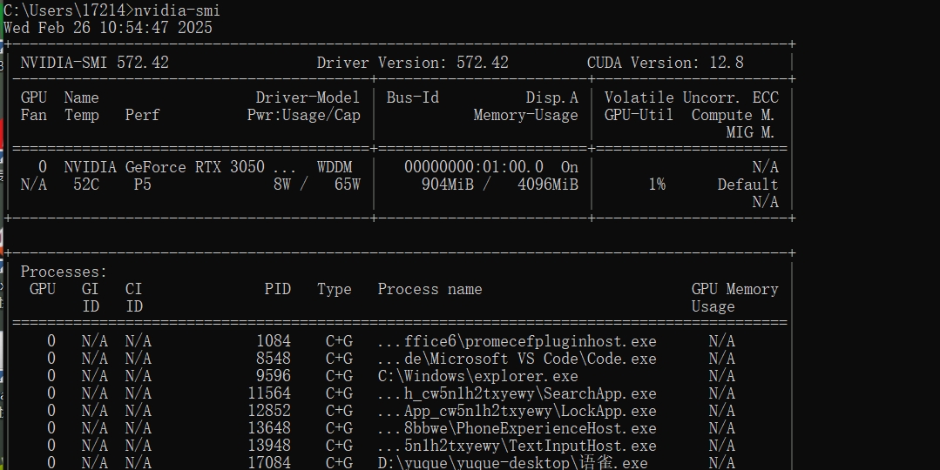This screenshot has width=940, height=470.
Task: Click the 4096MiB total memory value
Action: 548,185
